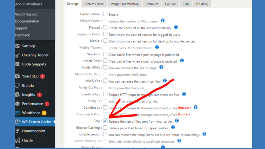This screenshot has height=149, width=265.
Task: Click the Performance cube icon
Action: click(x=17, y=104)
